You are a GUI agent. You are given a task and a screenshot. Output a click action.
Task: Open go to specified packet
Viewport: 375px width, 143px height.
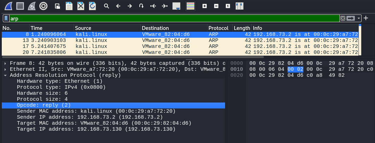click(x=141, y=6)
